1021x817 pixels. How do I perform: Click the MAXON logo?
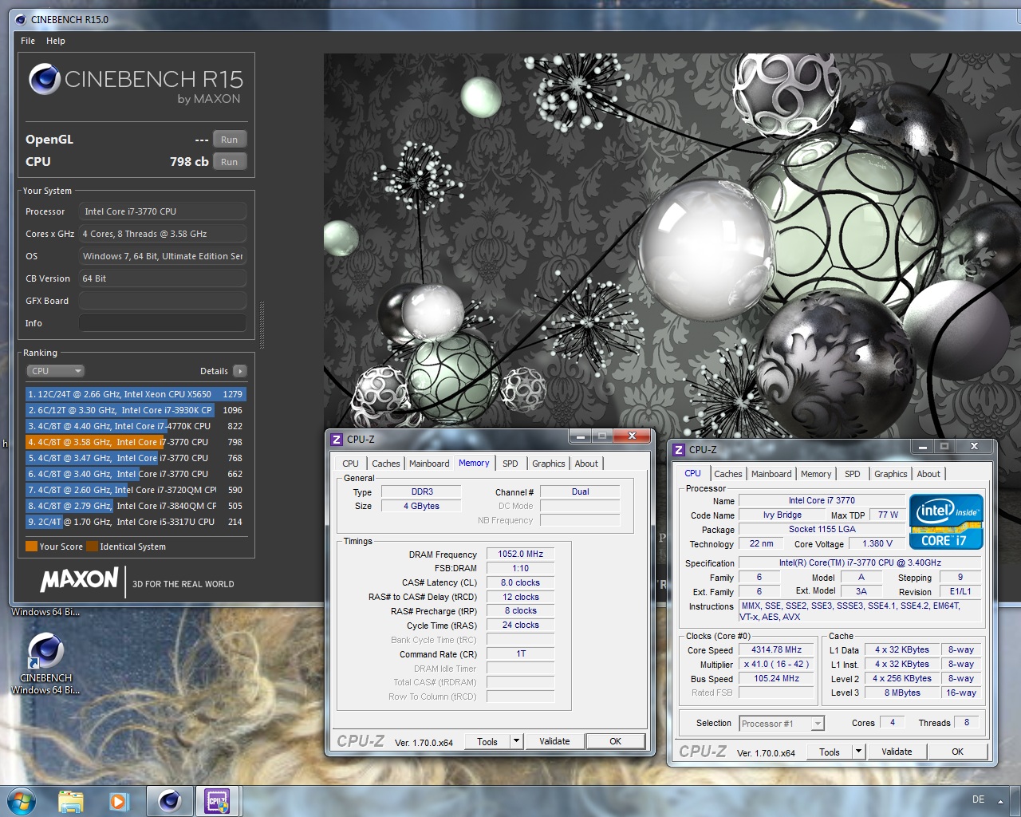click(x=79, y=579)
